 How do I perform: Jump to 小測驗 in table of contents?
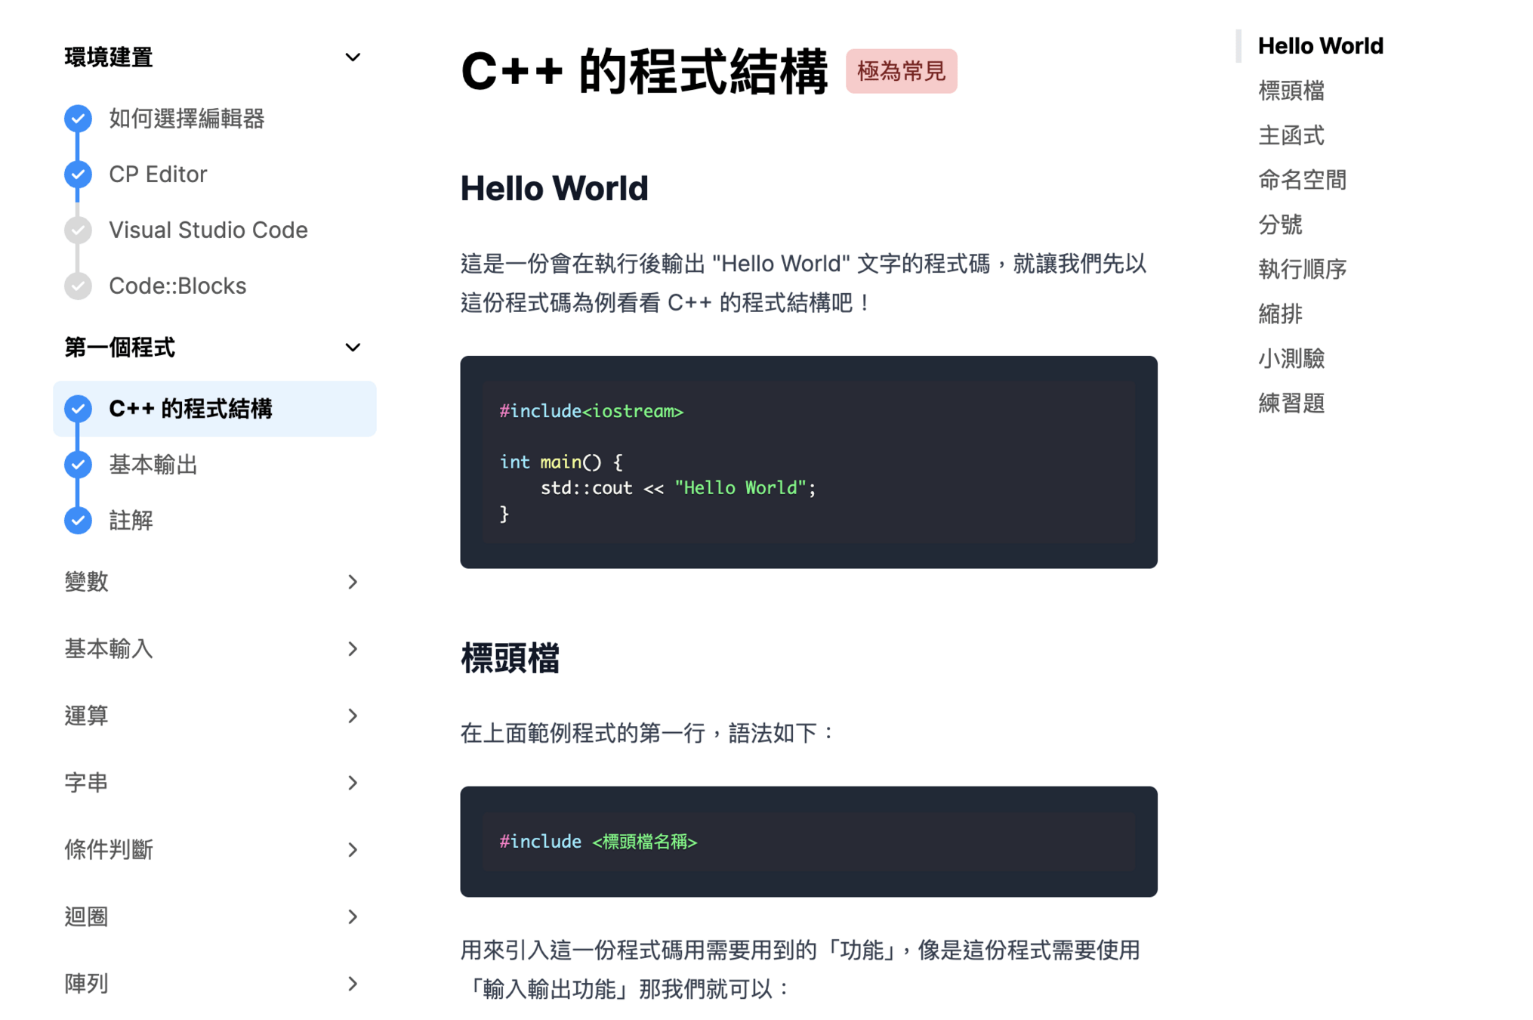coord(1291,358)
